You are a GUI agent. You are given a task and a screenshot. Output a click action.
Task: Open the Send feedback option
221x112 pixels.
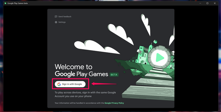(64, 17)
